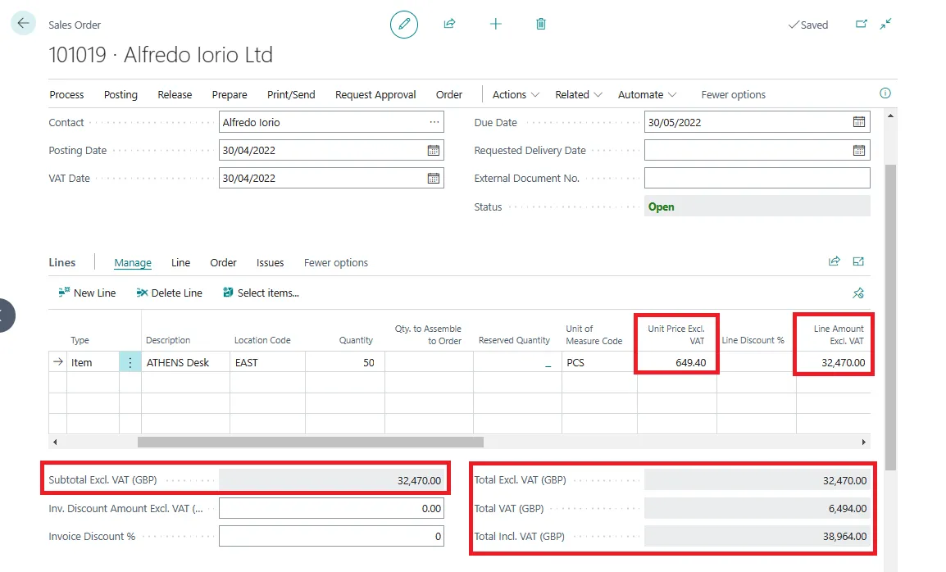Select the Manage tab in Lines
The image size is (946, 572).
(x=133, y=262)
